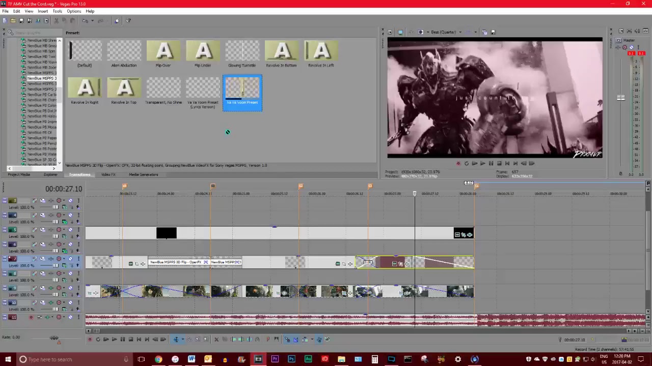The image size is (652, 366).
Task: Open the File menu
Action: (5, 11)
